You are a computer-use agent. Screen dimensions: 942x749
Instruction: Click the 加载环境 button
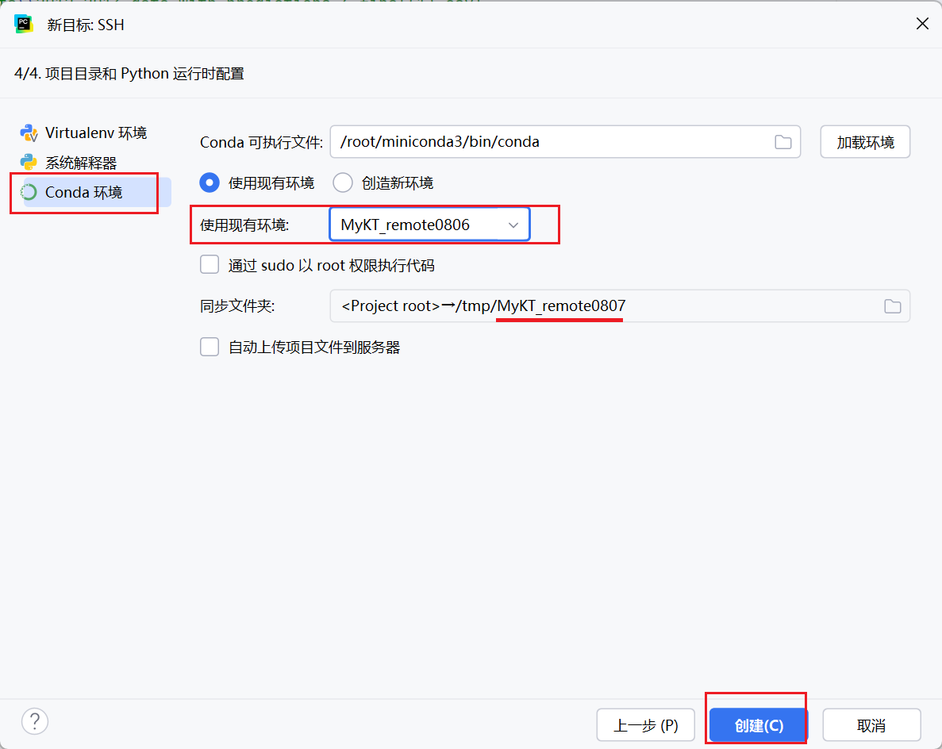[865, 142]
